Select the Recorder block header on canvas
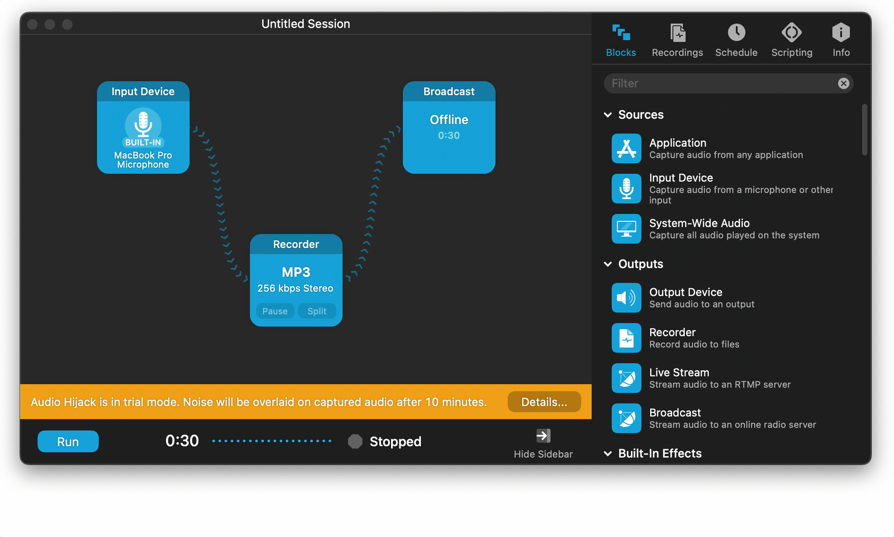Viewport: 894px width, 537px height. click(x=296, y=244)
